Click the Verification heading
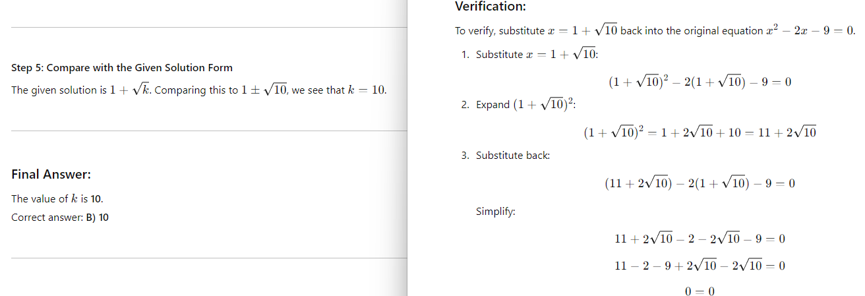The image size is (865, 296). (491, 7)
